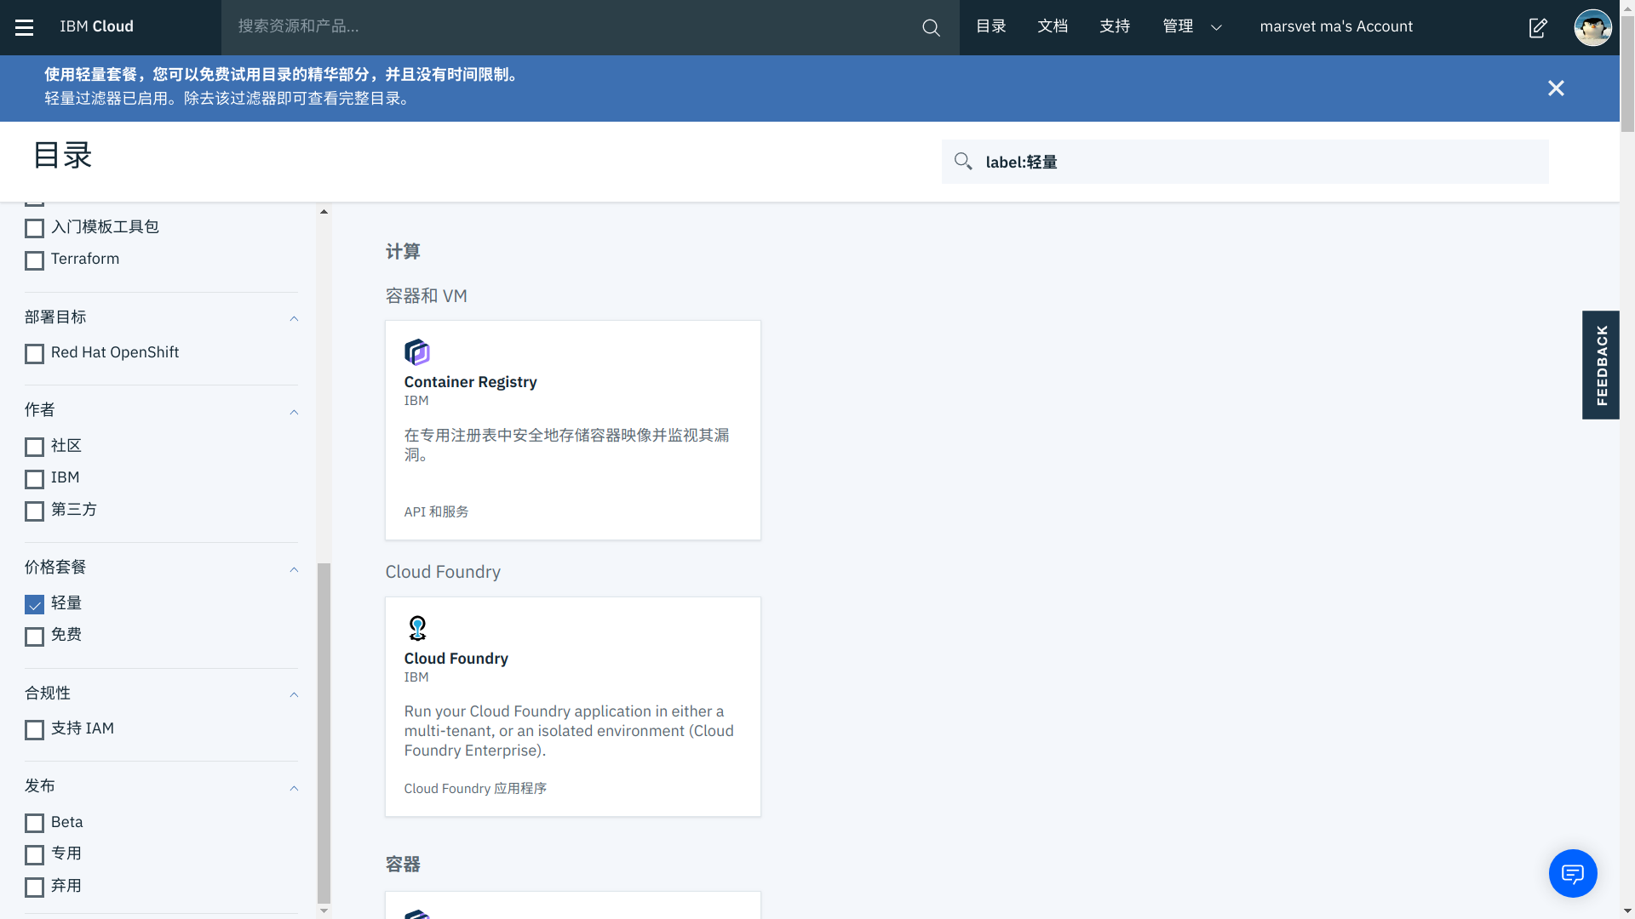The image size is (1635, 919).
Task: Click the filter sidebar scrollbar thumb
Action: [324, 733]
